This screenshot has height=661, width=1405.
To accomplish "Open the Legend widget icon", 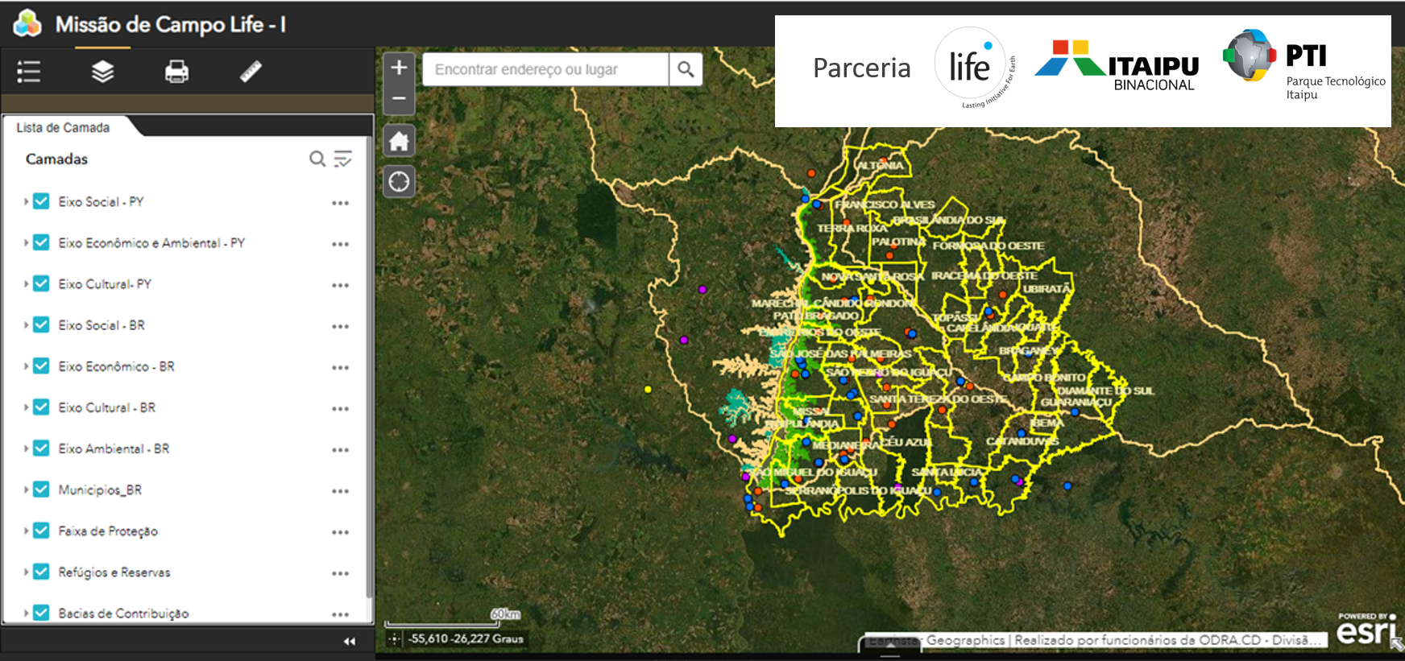I will click(x=29, y=72).
